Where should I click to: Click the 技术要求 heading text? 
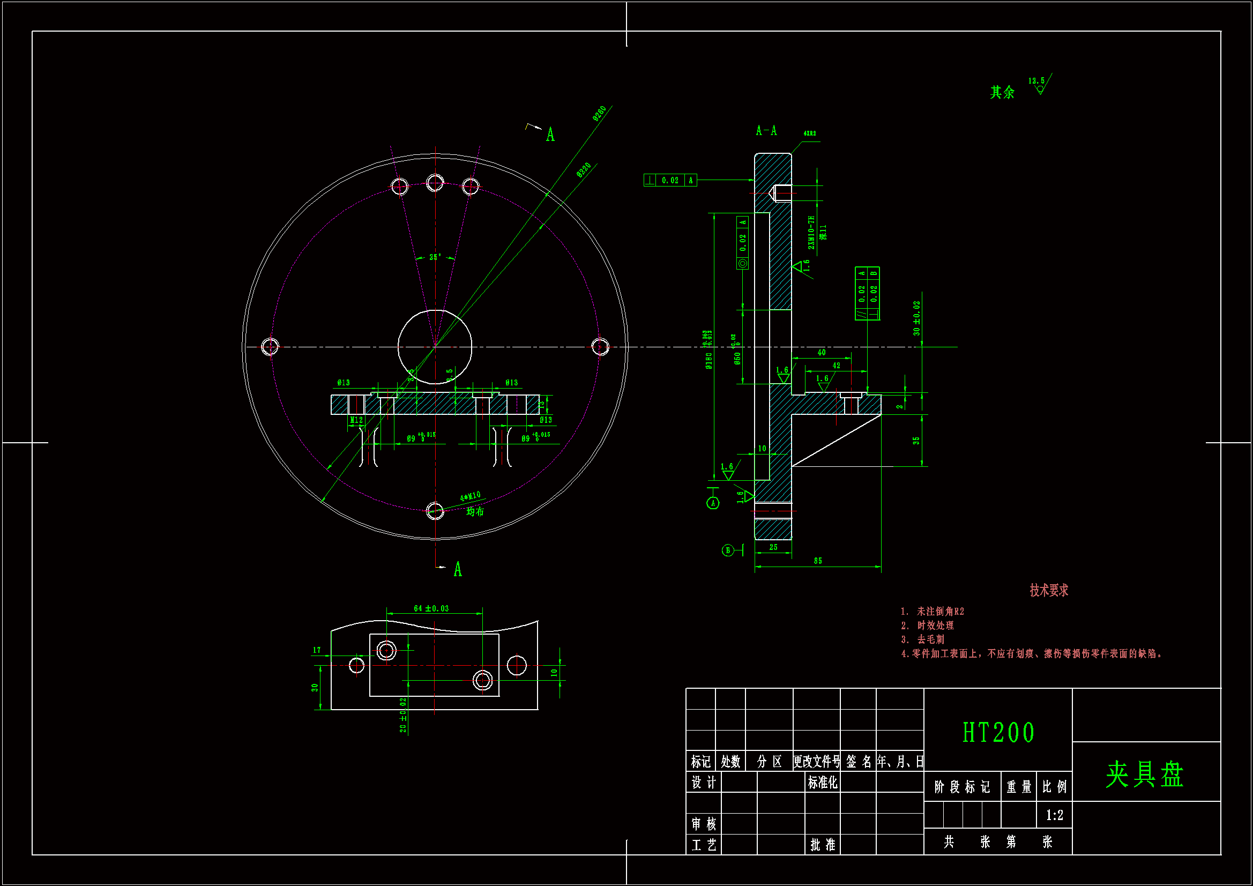[x=1048, y=590]
